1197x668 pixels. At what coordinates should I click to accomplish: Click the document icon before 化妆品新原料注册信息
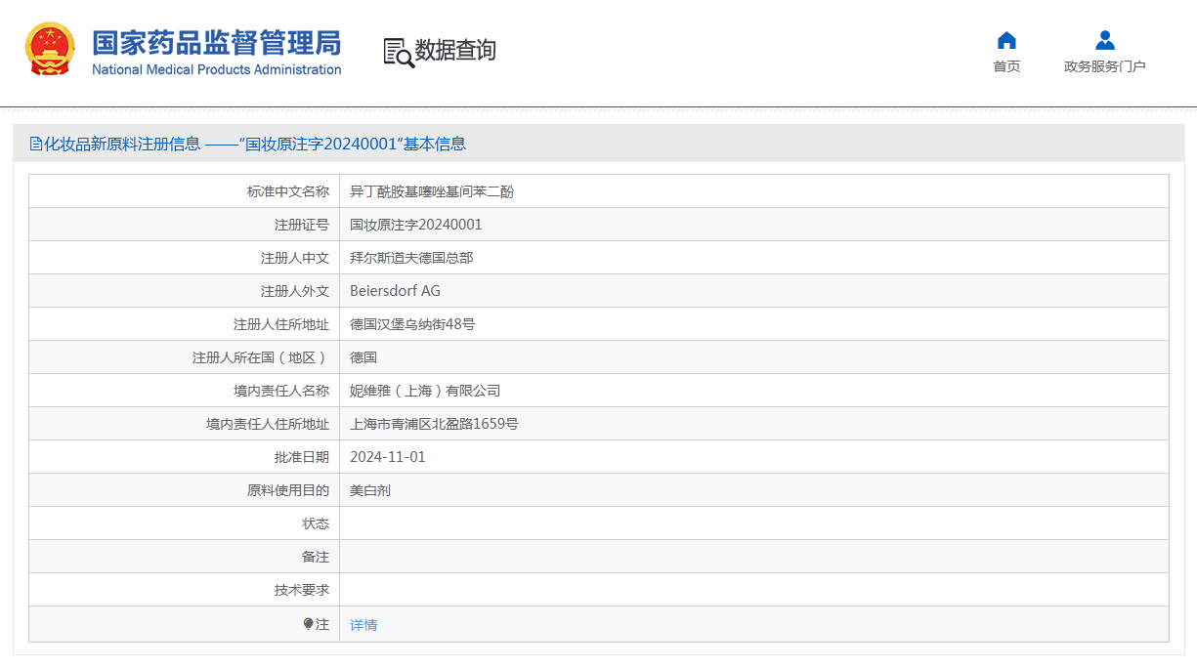click(x=36, y=145)
